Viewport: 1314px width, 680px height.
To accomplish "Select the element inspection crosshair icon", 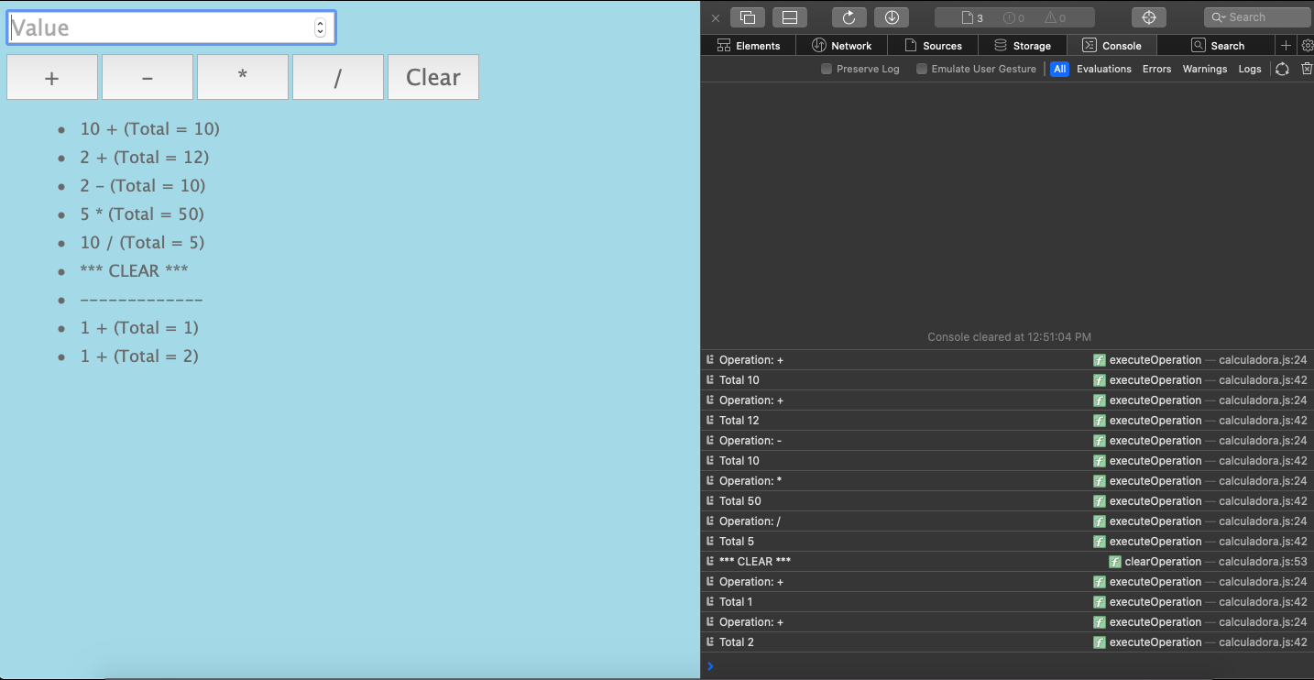I will [1148, 16].
